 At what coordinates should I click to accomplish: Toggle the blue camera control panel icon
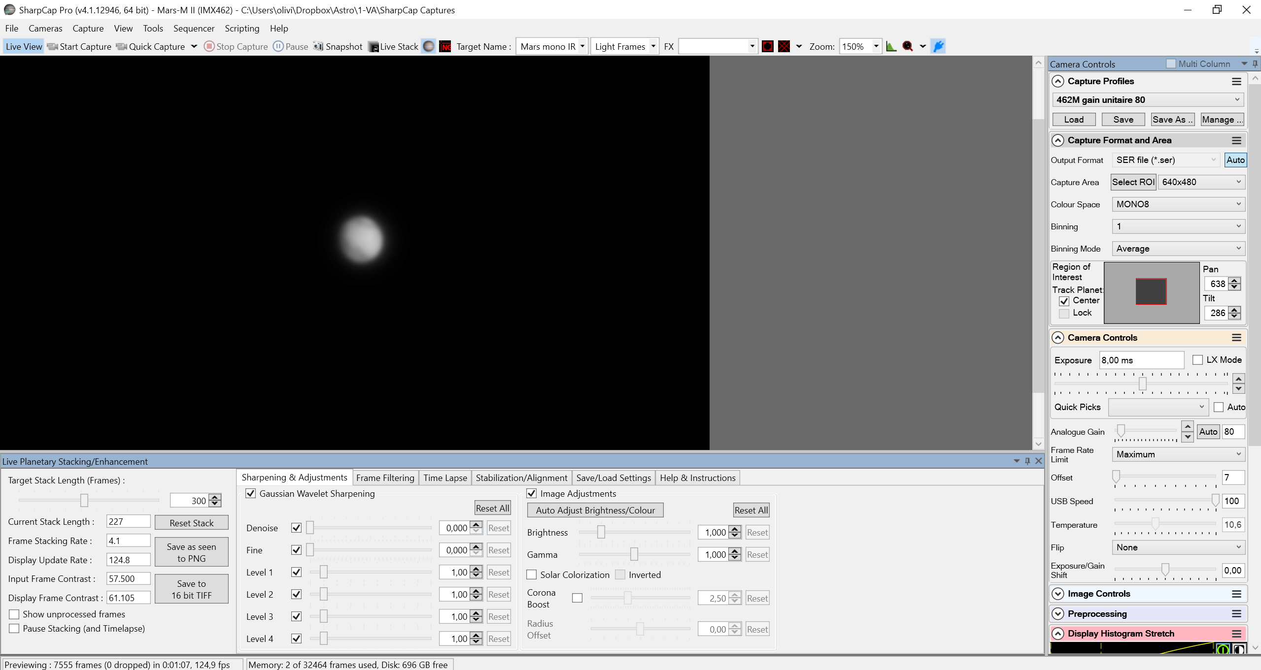click(938, 46)
